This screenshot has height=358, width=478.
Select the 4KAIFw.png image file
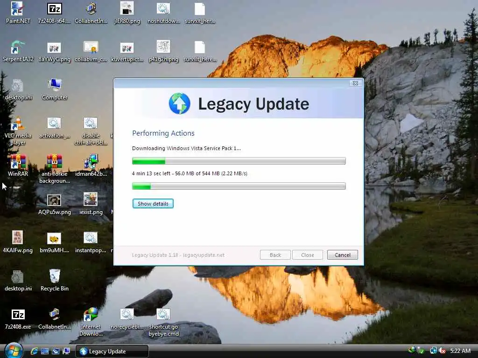(x=18, y=242)
